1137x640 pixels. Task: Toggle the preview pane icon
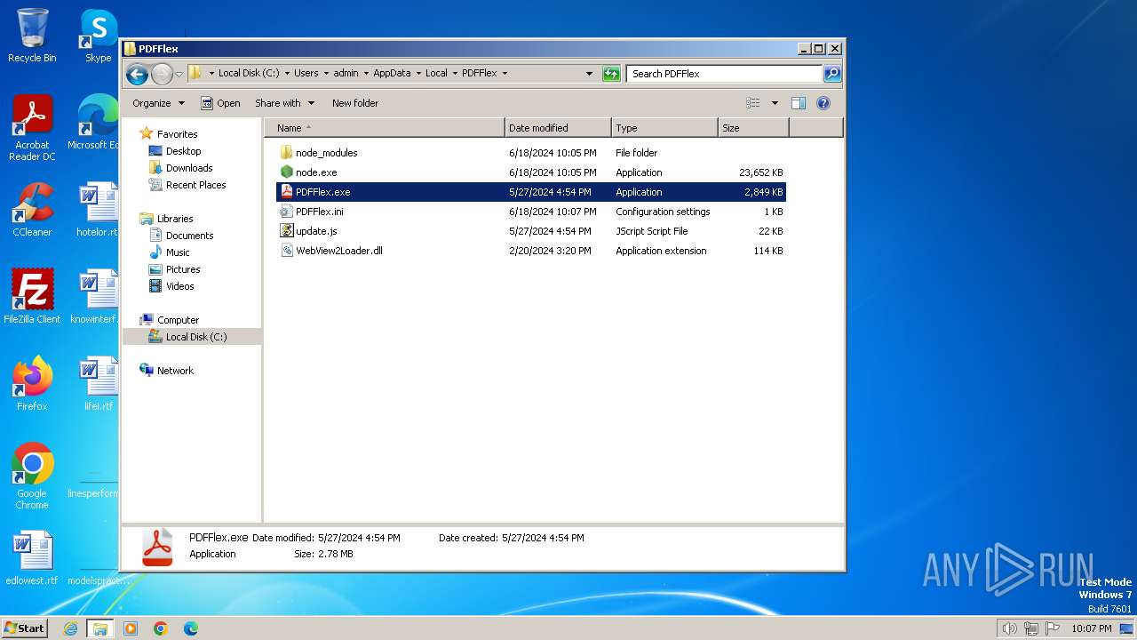[799, 103]
